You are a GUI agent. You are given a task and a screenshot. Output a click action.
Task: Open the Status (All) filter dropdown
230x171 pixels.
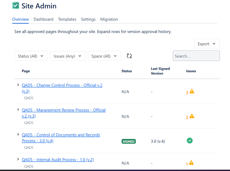[31, 56]
